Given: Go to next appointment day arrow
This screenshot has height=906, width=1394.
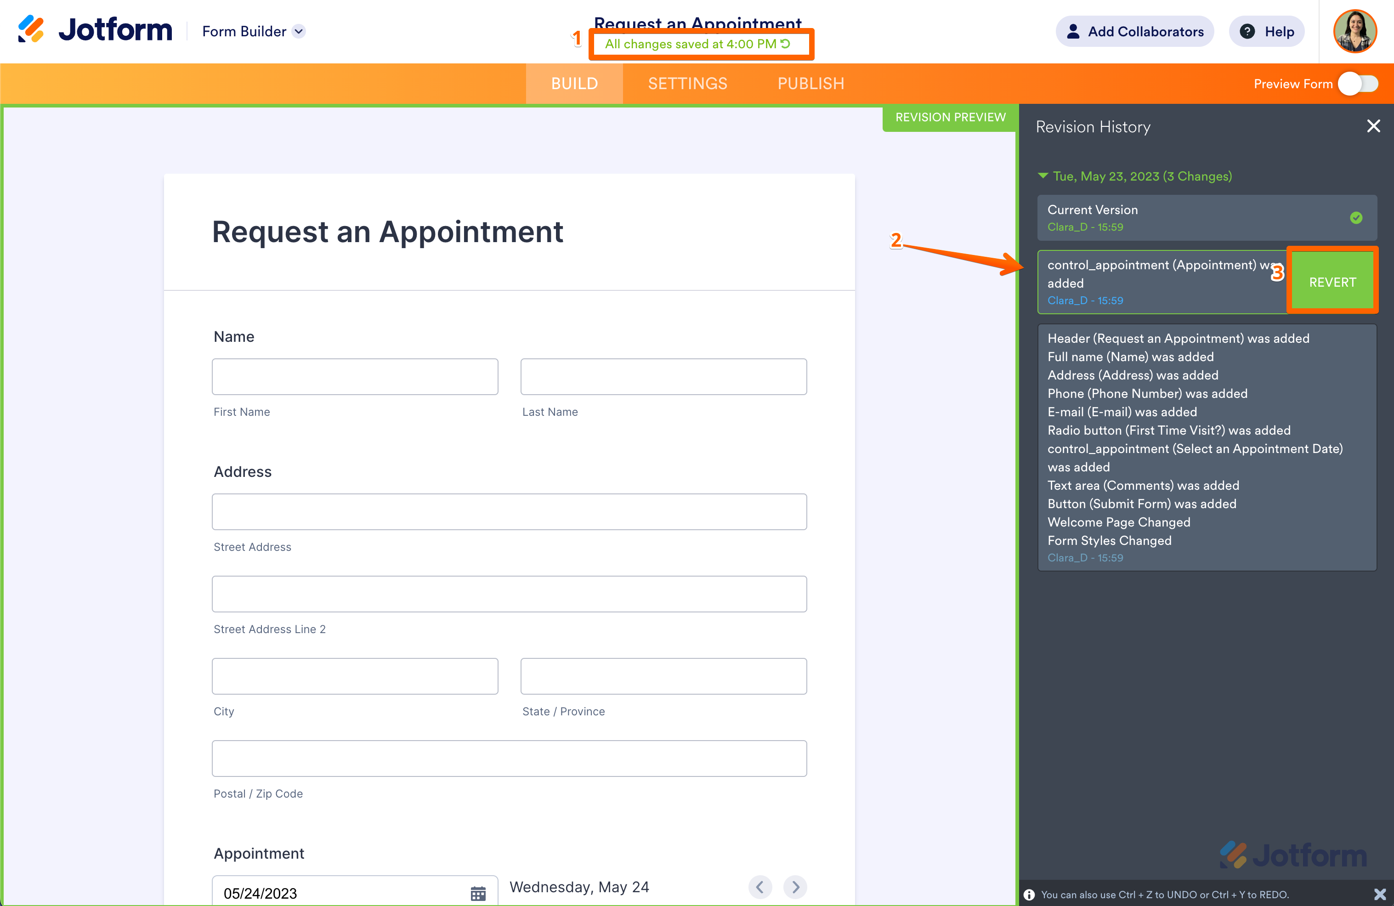Looking at the screenshot, I should [795, 887].
